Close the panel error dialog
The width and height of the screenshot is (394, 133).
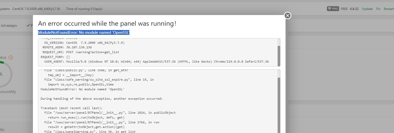pyautogui.click(x=288, y=16)
